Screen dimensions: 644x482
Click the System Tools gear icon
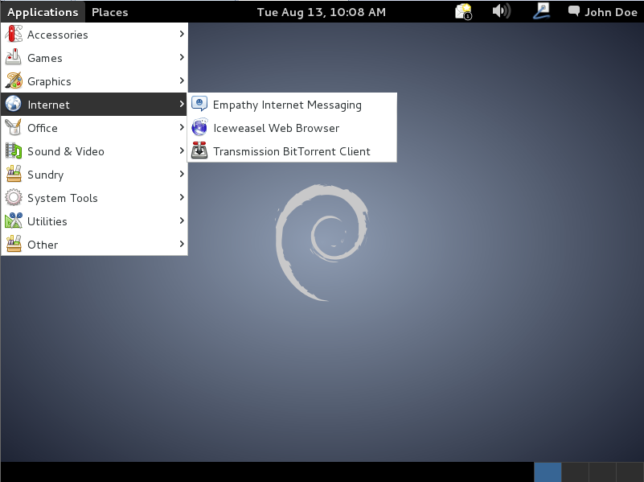click(14, 197)
